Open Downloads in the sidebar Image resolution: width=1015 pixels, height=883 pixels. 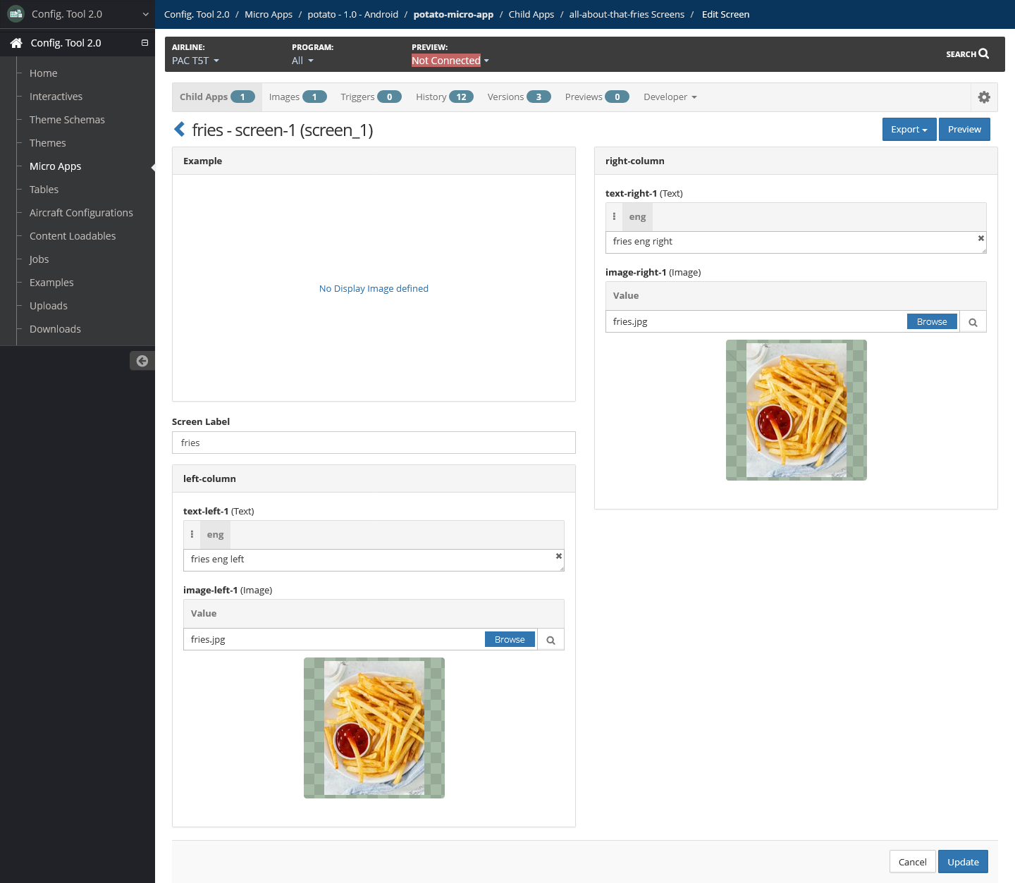point(55,329)
